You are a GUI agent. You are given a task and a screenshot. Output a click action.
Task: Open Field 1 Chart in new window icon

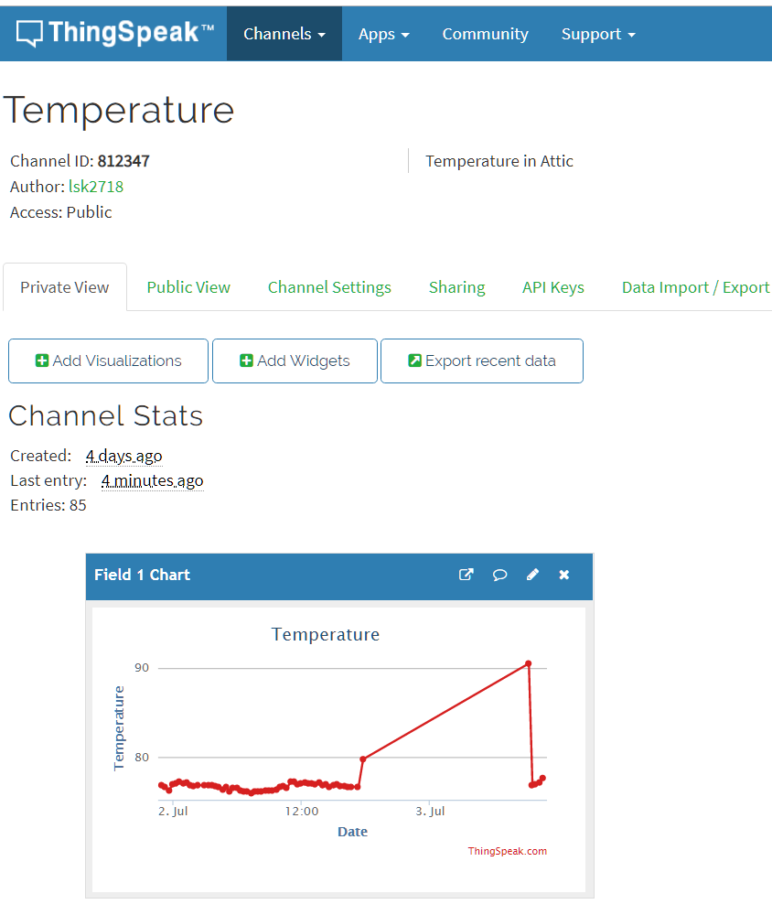[x=466, y=575]
